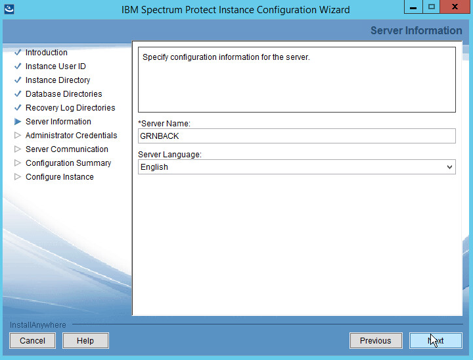The height and width of the screenshot is (360, 473).
Task: Select the Recovery Log Directories step
Action: (x=70, y=108)
